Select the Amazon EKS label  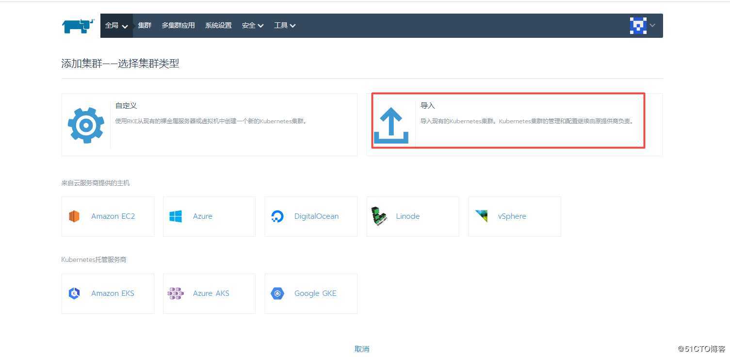pos(113,293)
